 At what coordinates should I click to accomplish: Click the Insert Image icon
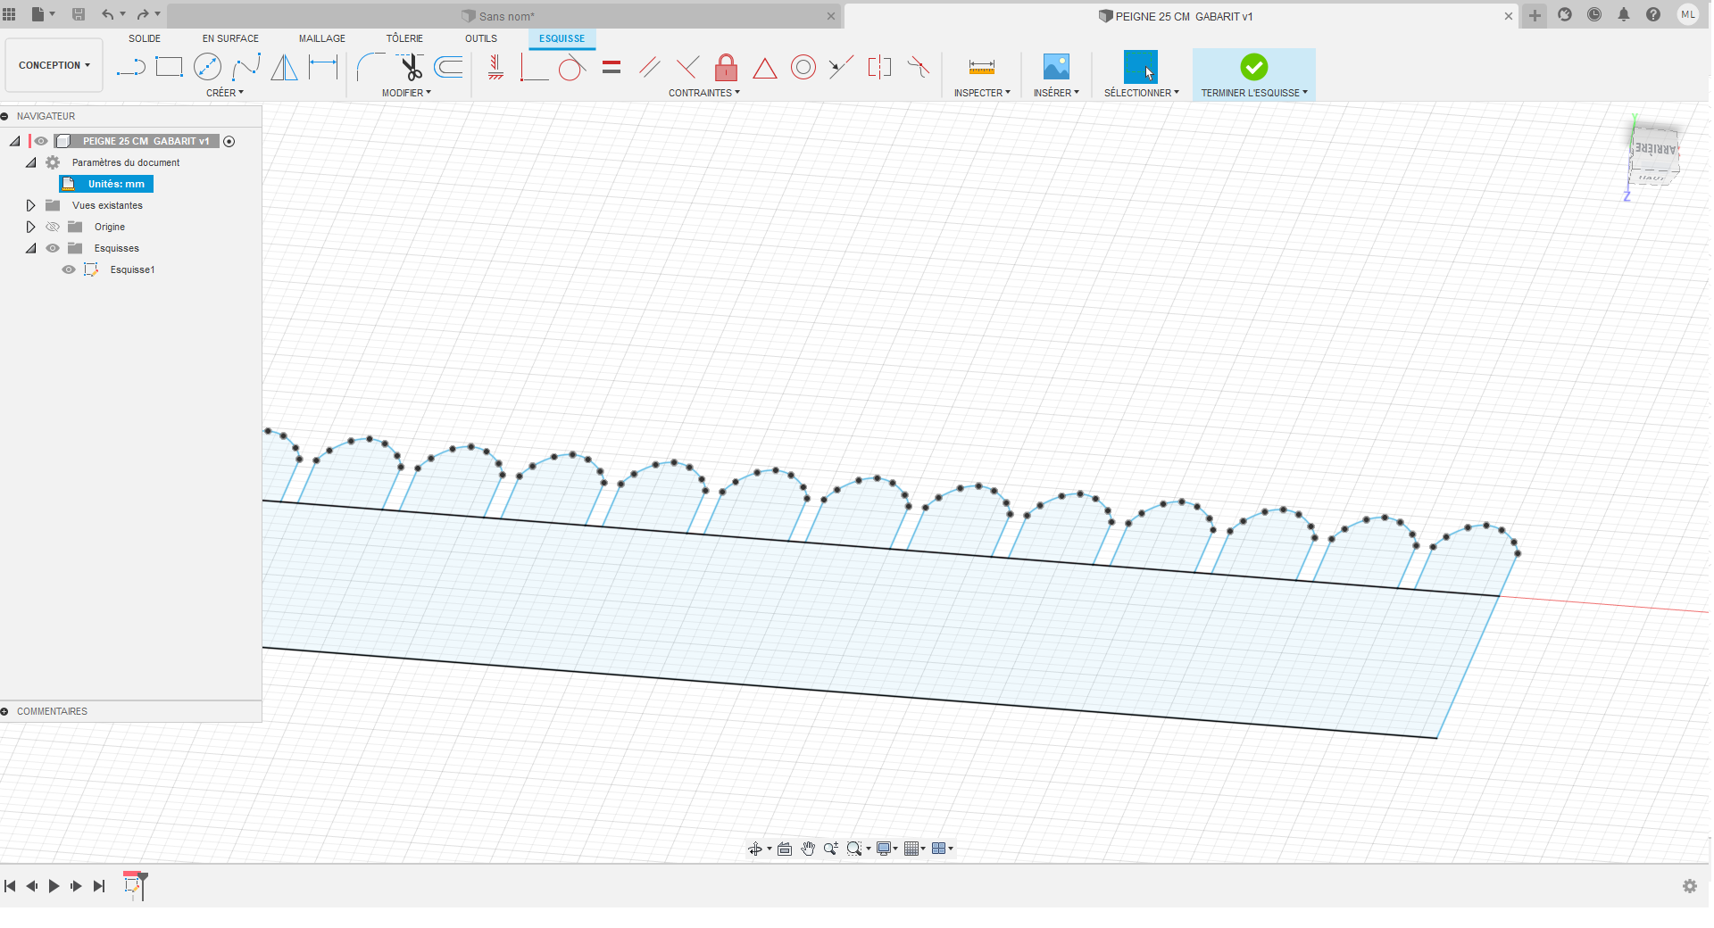1056,67
